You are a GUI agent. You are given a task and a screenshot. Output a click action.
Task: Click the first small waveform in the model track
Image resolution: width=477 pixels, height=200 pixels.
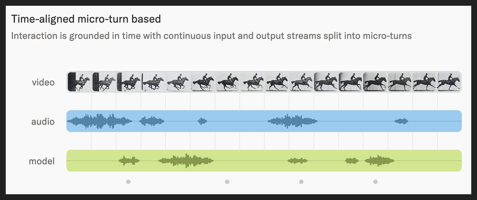129,161
